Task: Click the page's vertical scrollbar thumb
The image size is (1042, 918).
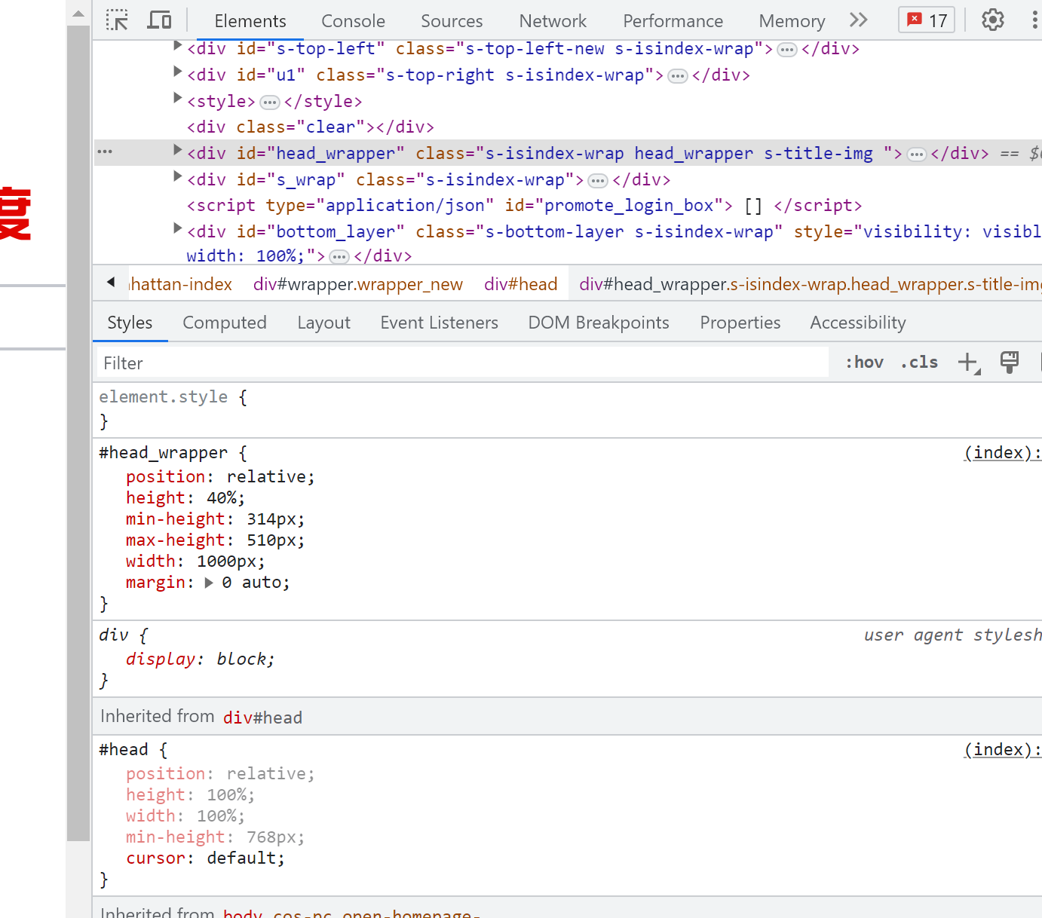Action: tap(78, 433)
